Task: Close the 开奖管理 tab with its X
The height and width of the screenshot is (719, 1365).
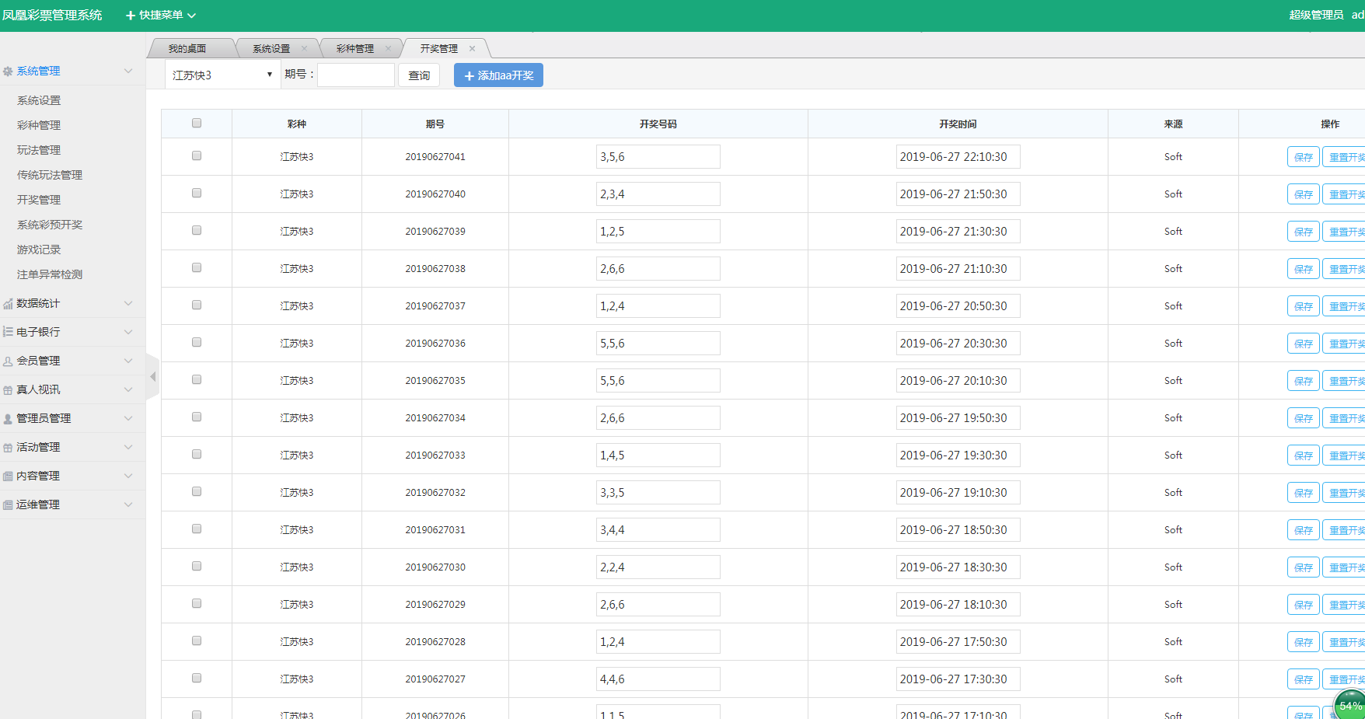Action: click(472, 48)
